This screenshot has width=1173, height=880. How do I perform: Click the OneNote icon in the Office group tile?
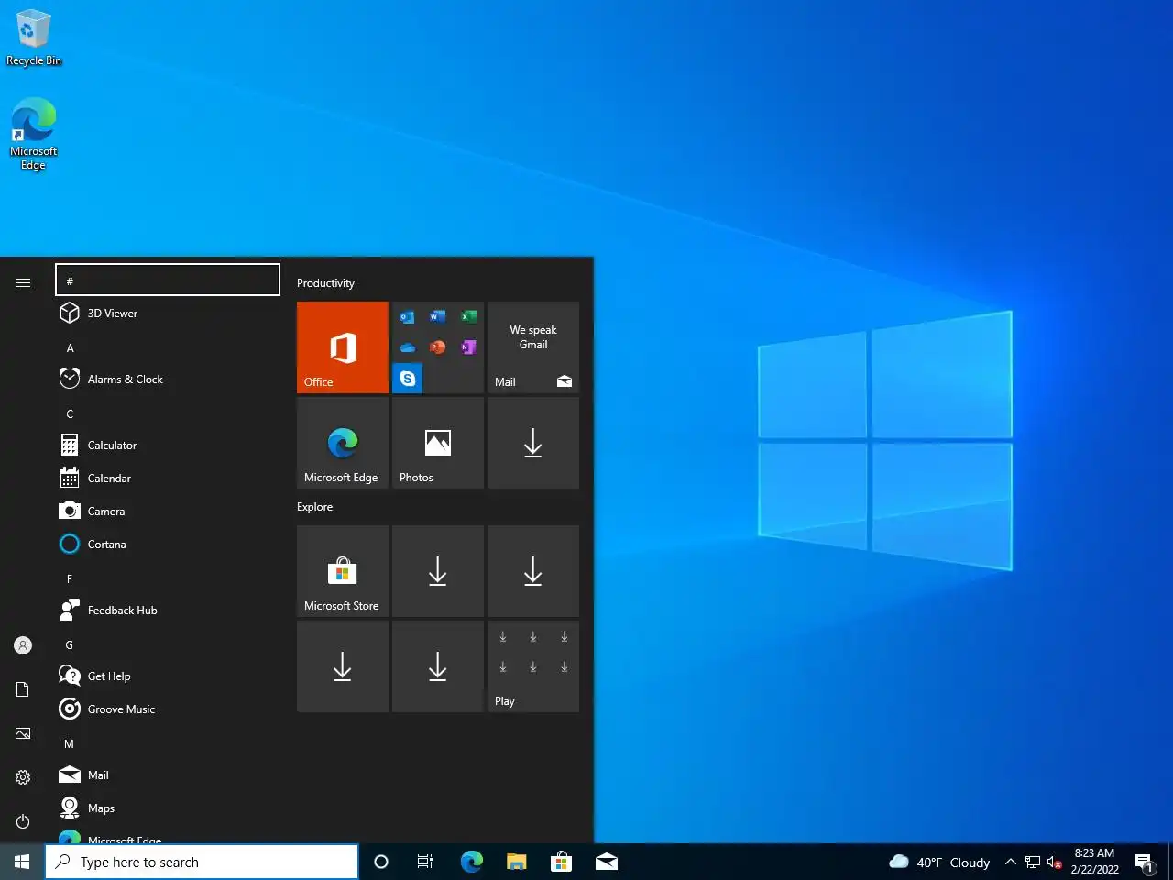click(468, 347)
